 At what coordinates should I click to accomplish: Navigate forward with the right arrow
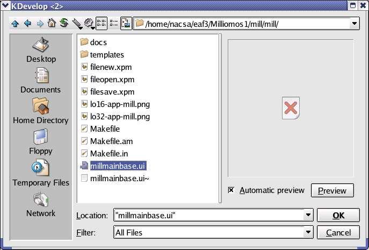click(40, 24)
